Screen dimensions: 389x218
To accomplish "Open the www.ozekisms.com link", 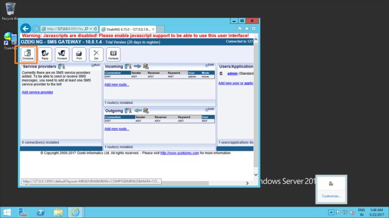I will (x=180, y=153).
